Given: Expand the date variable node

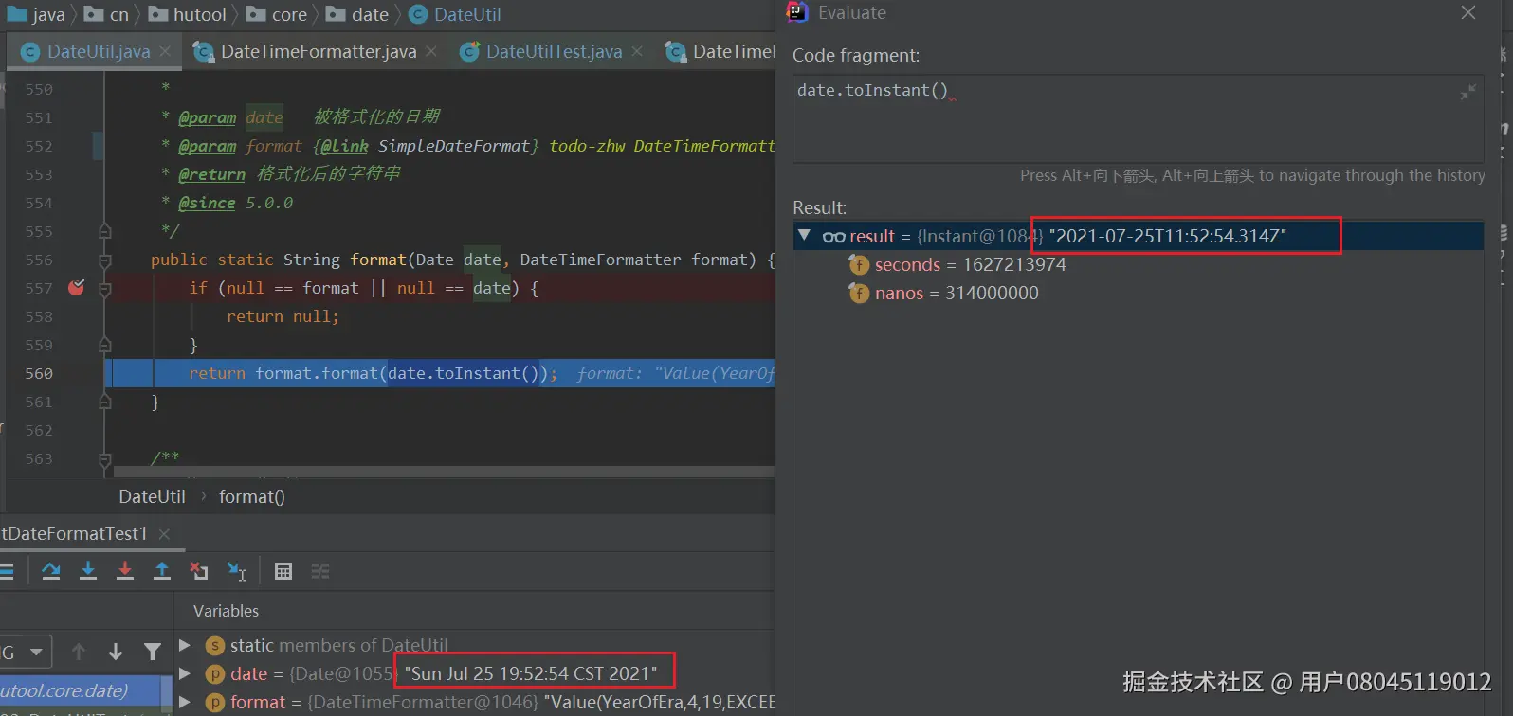Looking at the screenshot, I should point(185,674).
